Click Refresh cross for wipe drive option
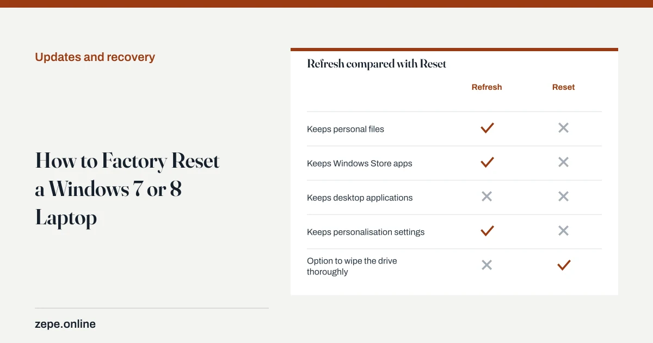 487,265
